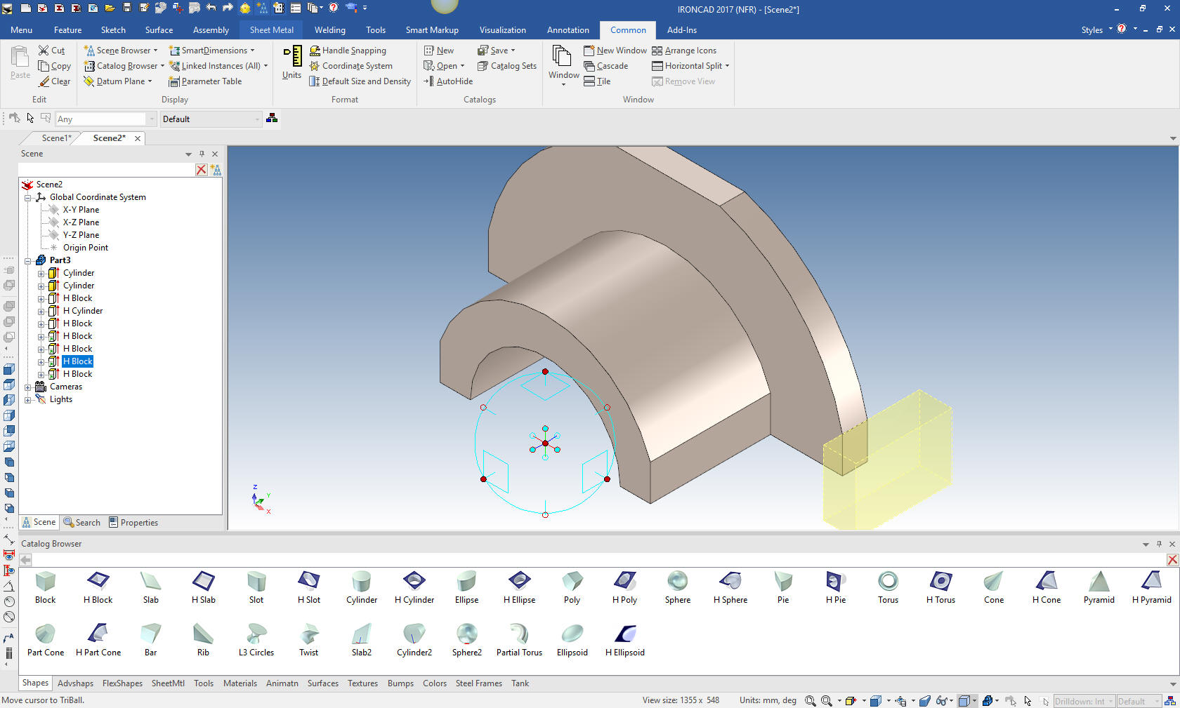Pin the Scene panel with pushpin
The image size is (1180, 708).
pyautogui.click(x=202, y=154)
